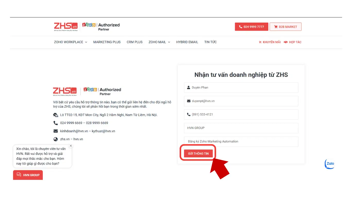Click the phone receiver icon beside 024 9999 6669
This screenshot has width=352, height=197.
pos(56,123)
